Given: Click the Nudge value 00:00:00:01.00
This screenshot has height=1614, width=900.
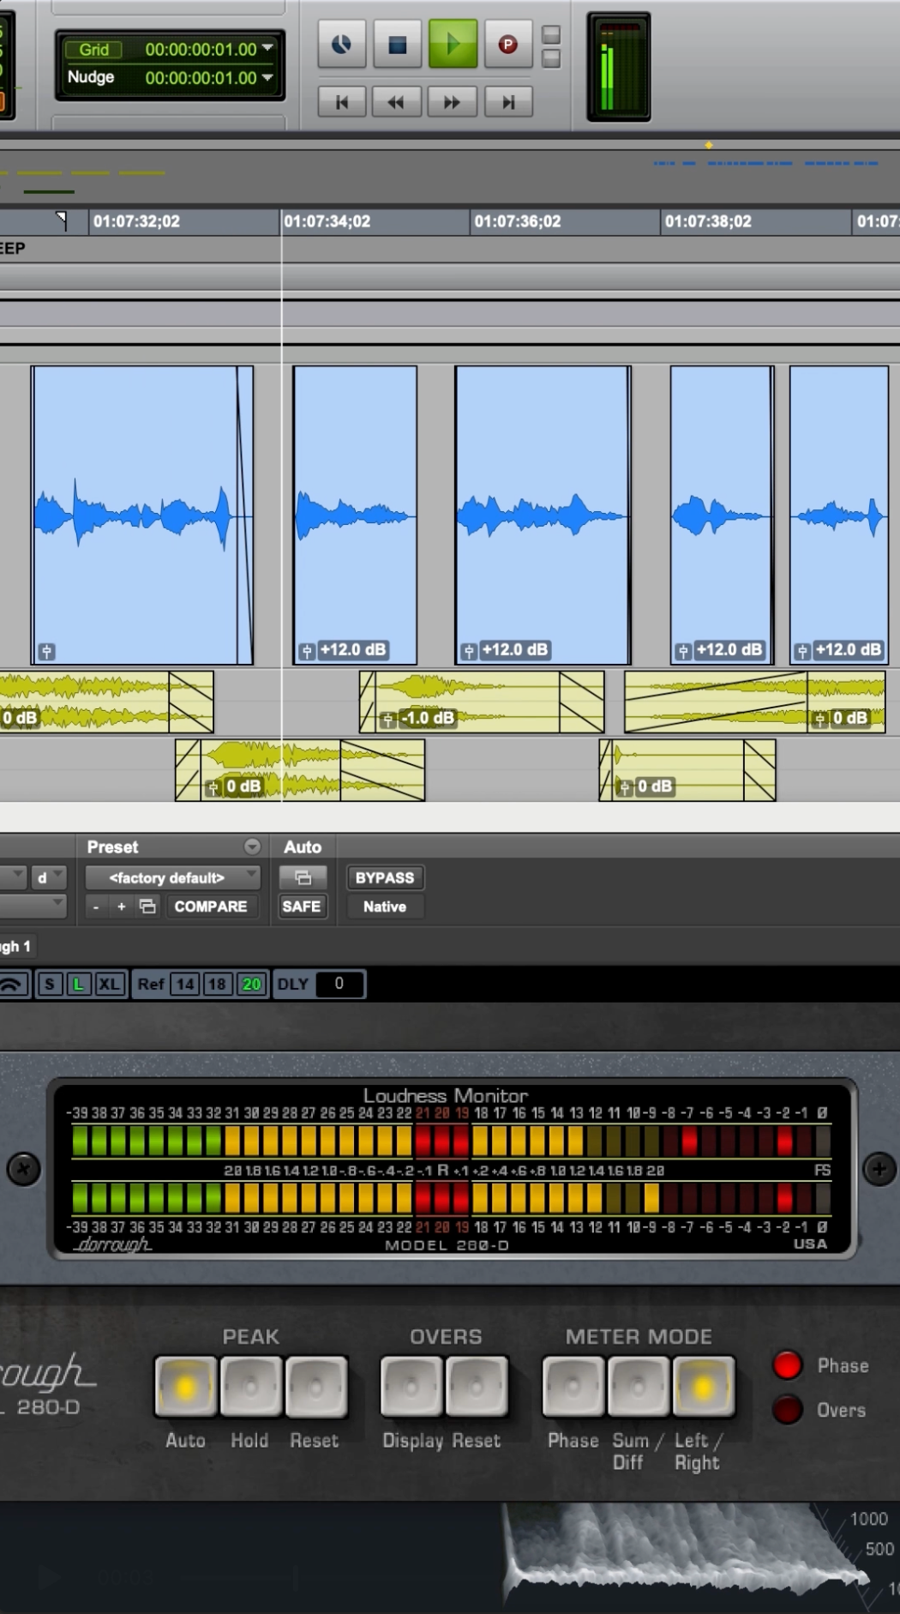Looking at the screenshot, I should (x=201, y=77).
